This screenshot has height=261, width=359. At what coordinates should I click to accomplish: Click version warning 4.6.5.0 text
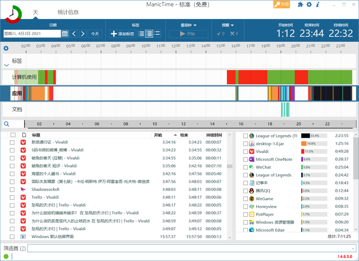345,257
